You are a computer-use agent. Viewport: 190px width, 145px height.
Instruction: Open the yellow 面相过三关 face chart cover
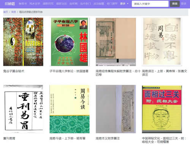coord(162,109)
